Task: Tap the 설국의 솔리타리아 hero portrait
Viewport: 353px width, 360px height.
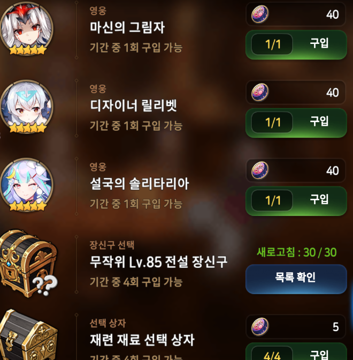Action: click(27, 185)
